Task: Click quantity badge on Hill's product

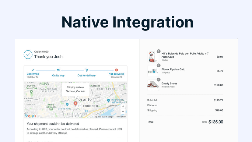Action: [159, 51]
